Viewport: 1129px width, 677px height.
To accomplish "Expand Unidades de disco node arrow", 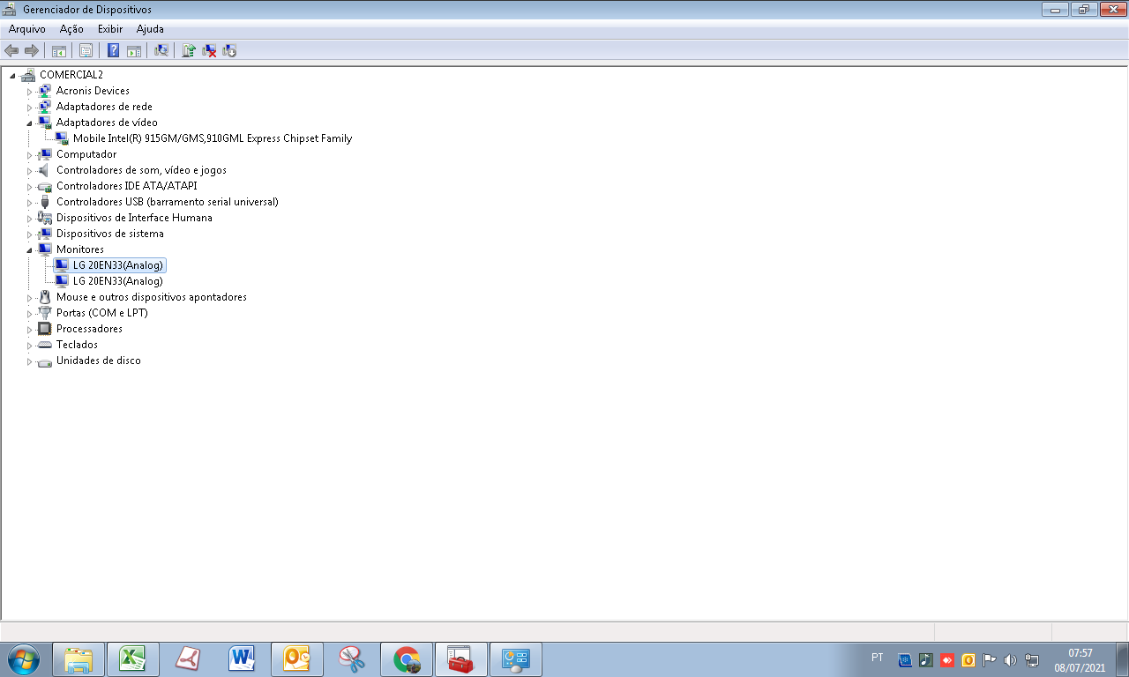I will tap(29, 361).
